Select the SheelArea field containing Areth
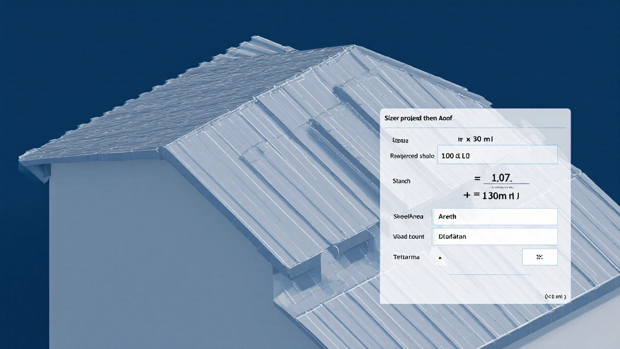 [497, 217]
